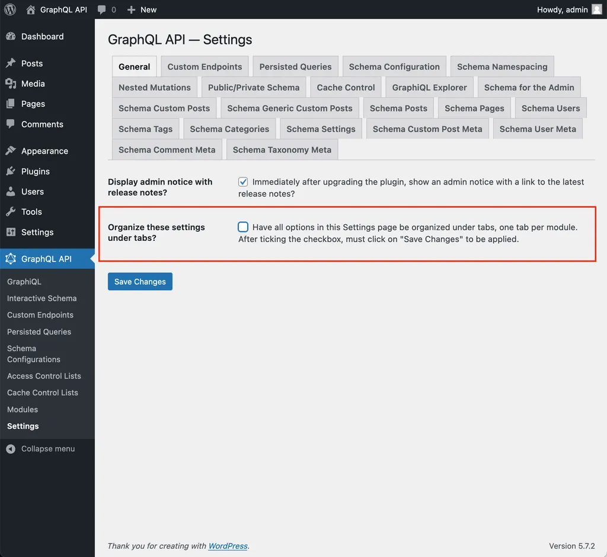The width and height of the screenshot is (607, 557).
Task: Click the Comments speech bubble sidebar icon
Action: tap(11, 124)
